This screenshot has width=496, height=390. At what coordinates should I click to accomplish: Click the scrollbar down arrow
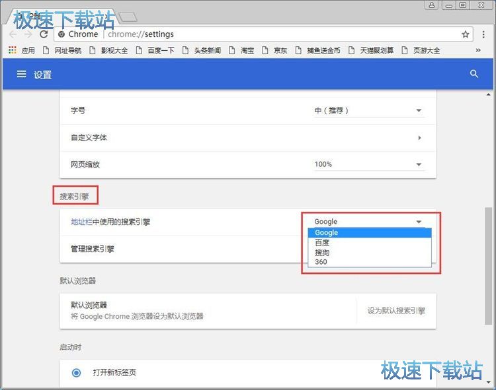(x=489, y=382)
